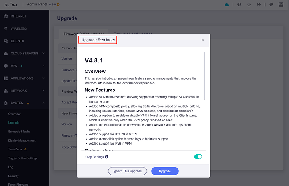Close the Upgrade Reminder dialog

tap(203, 40)
